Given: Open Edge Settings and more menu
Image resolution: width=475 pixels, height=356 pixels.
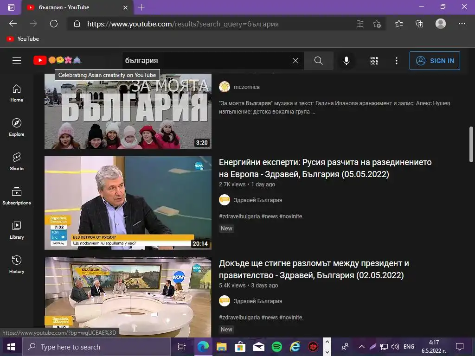Looking at the screenshot, I should (x=462, y=24).
